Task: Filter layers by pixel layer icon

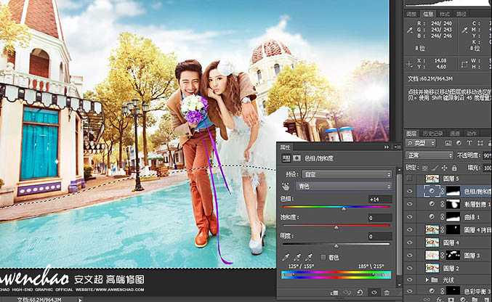Action: click(448, 143)
